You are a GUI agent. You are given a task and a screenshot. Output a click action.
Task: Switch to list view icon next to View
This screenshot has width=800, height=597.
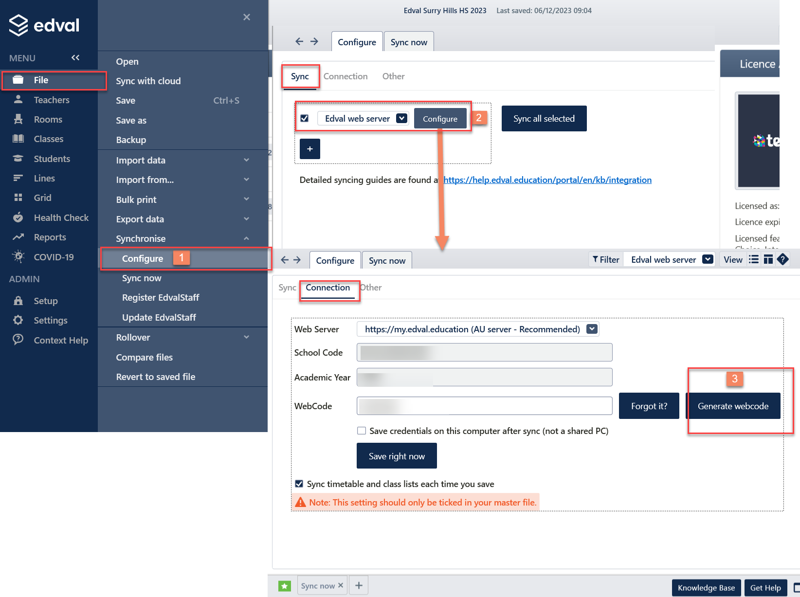tap(754, 259)
